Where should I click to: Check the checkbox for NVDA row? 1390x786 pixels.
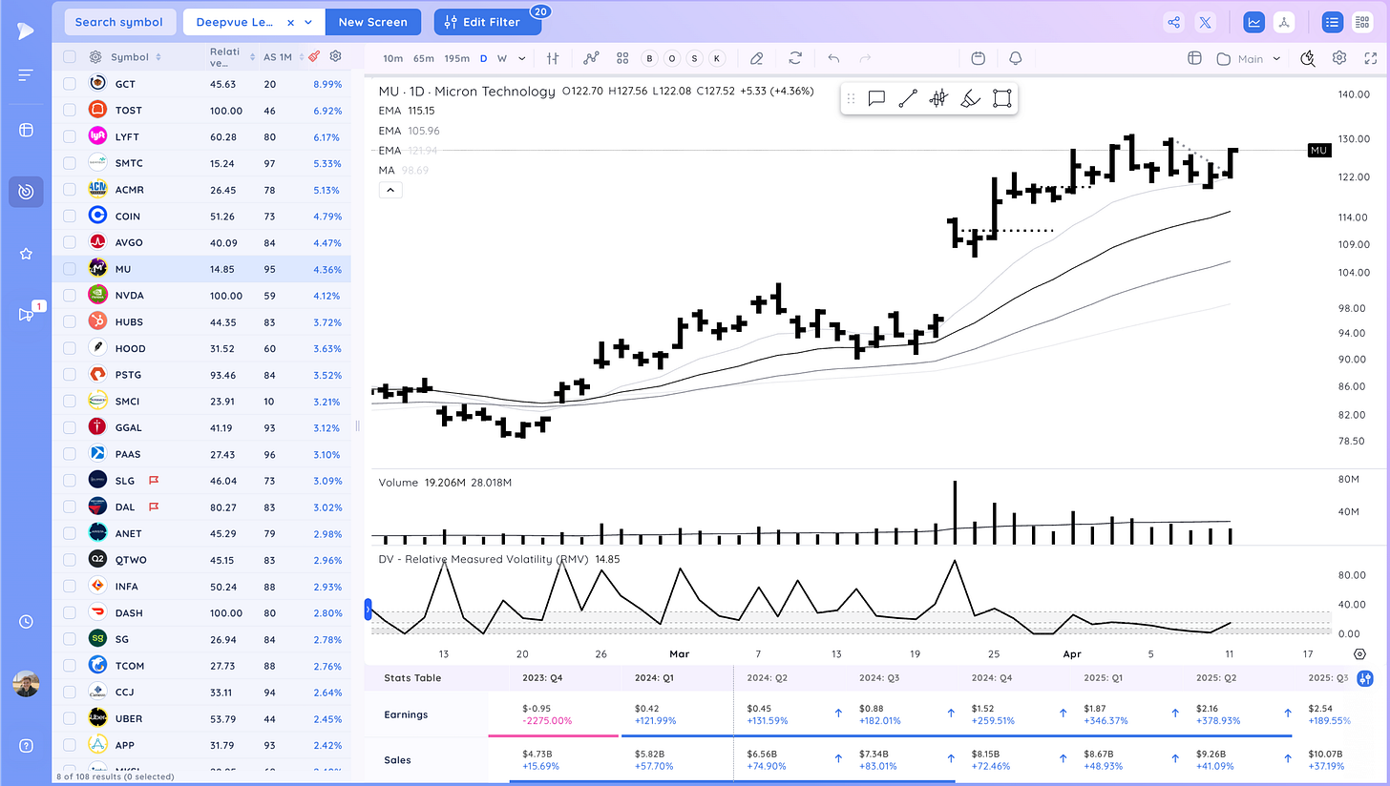pos(70,295)
